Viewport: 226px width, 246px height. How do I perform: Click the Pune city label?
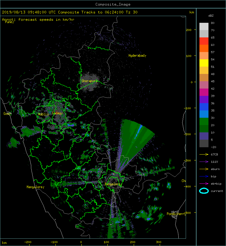(x=9, y=22)
